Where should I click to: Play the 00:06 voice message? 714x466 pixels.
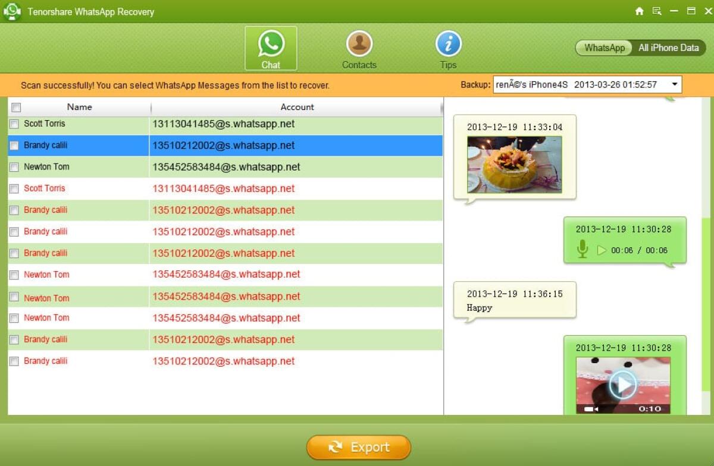pos(602,250)
